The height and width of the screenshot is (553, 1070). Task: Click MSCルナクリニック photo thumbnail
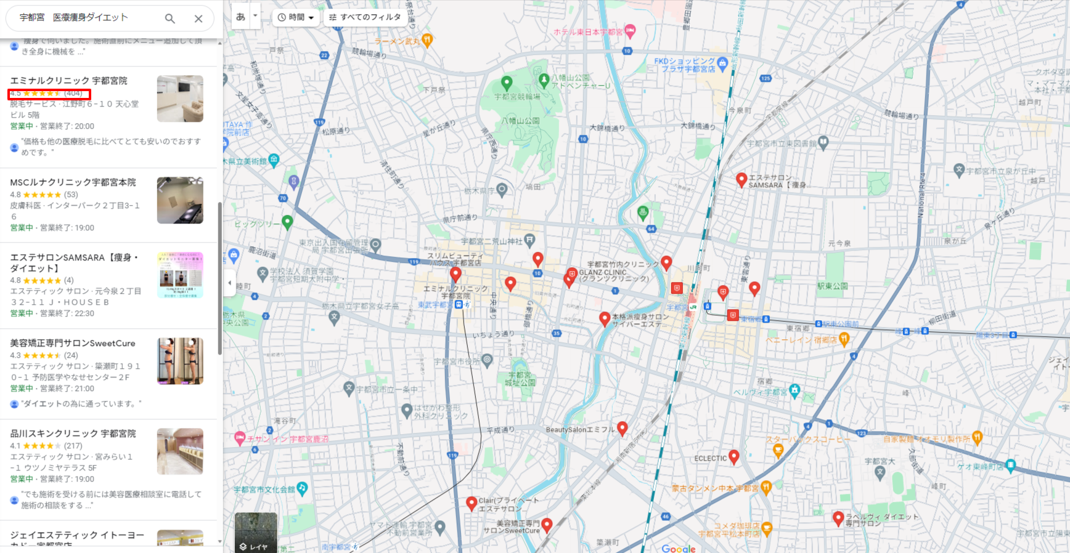click(180, 200)
